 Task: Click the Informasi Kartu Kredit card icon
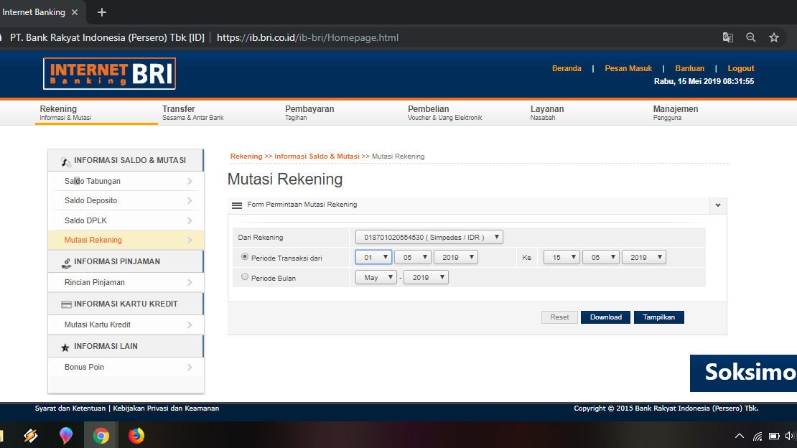point(66,304)
